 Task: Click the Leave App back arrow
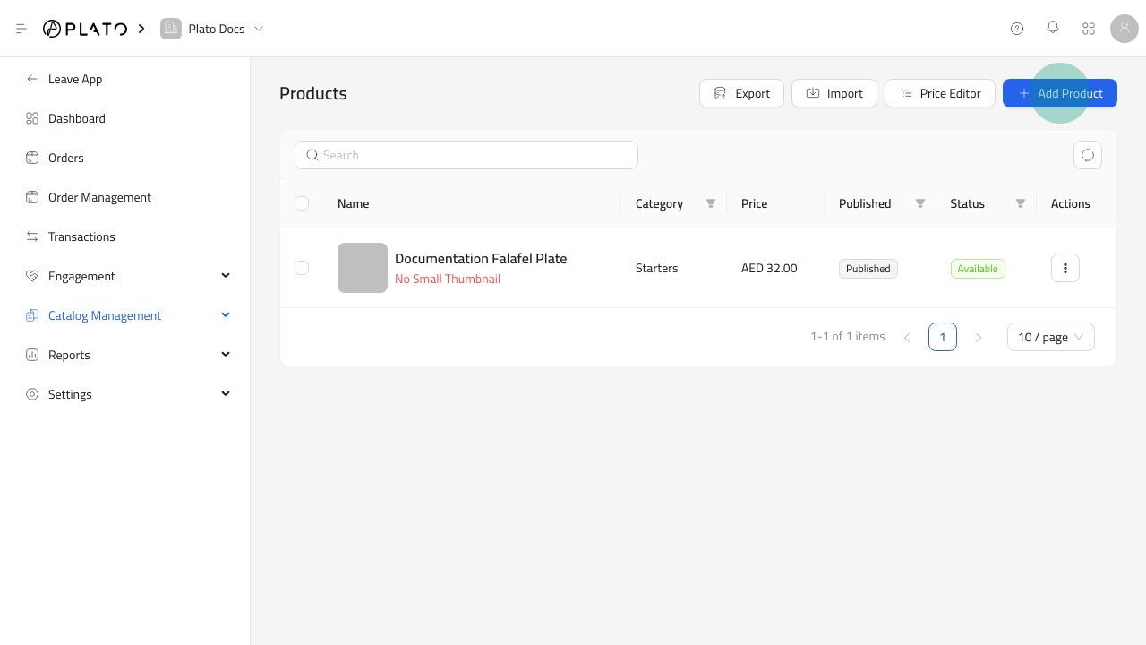32,79
